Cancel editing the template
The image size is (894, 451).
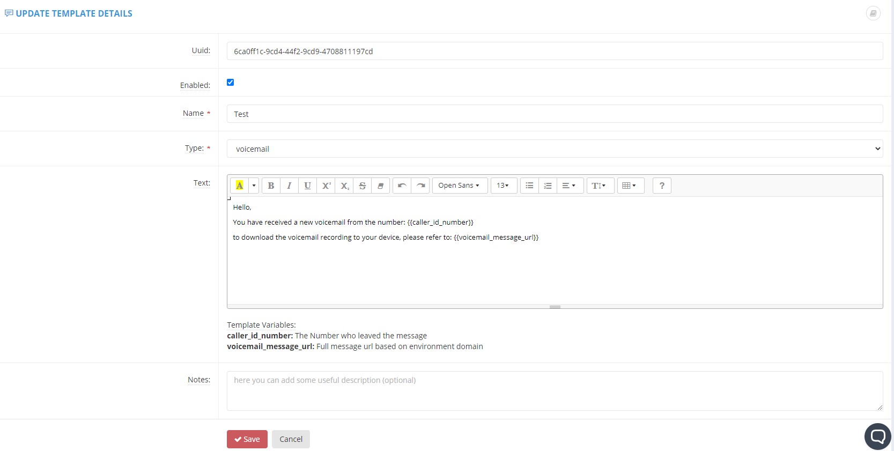(x=291, y=439)
